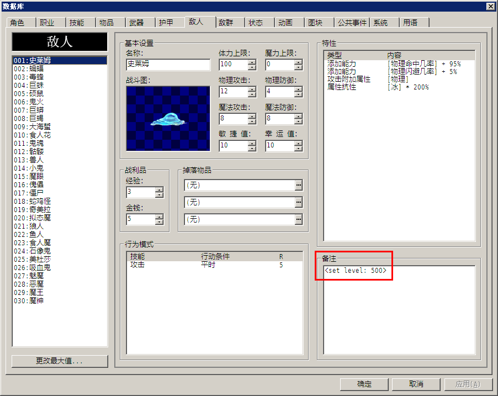Click the 更改最大值... button

pyautogui.click(x=60, y=361)
